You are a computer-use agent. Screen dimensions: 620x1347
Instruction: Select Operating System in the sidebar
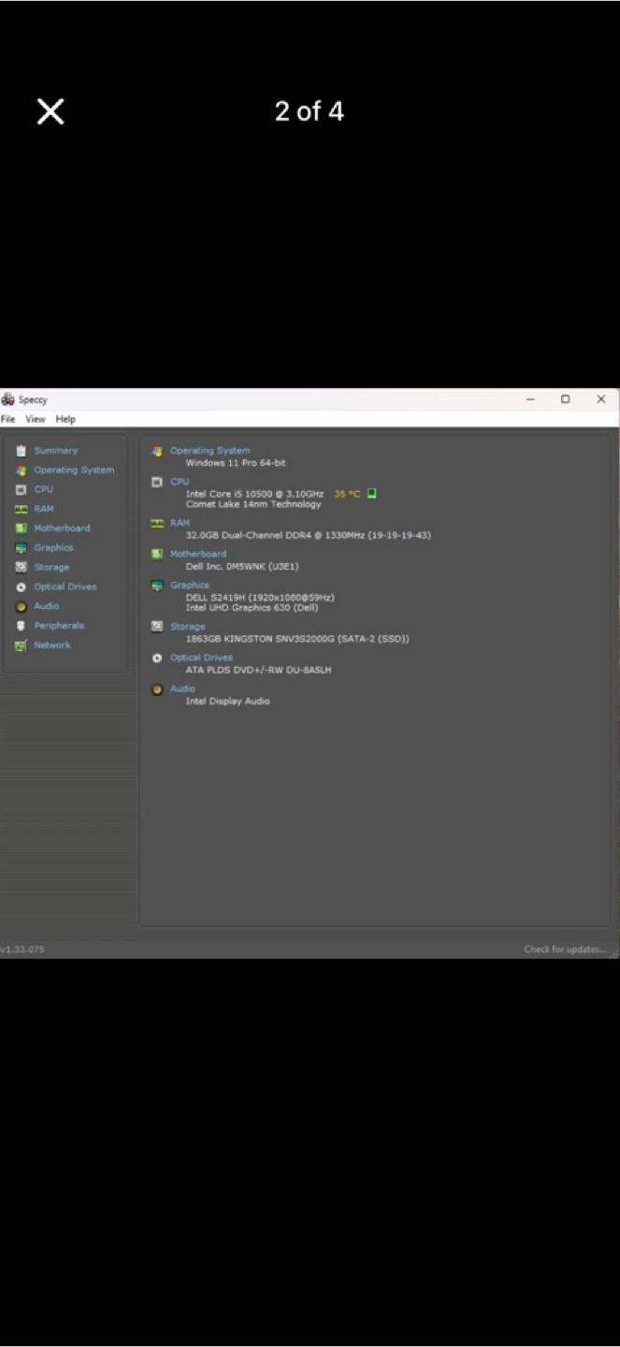click(74, 471)
